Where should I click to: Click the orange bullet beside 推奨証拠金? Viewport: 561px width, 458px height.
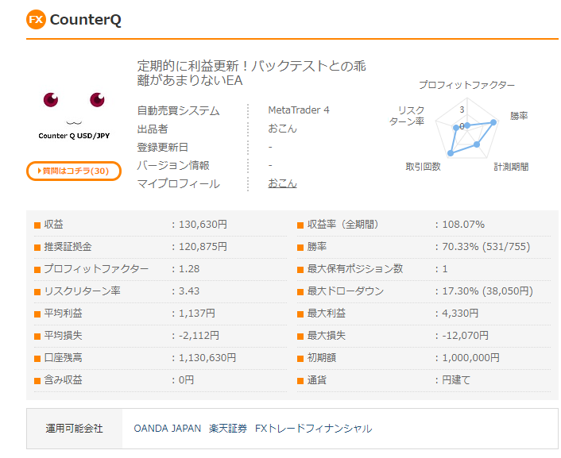click(37, 247)
